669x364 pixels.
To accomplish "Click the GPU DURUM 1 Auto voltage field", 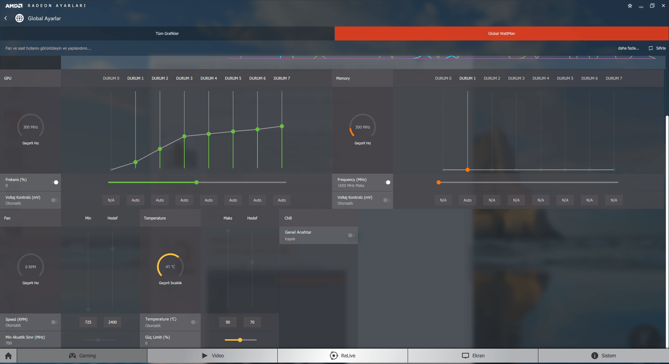I will tap(136, 200).
